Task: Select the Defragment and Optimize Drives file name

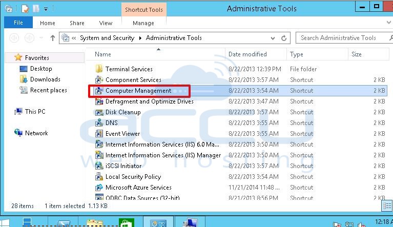Action: (x=150, y=101)
